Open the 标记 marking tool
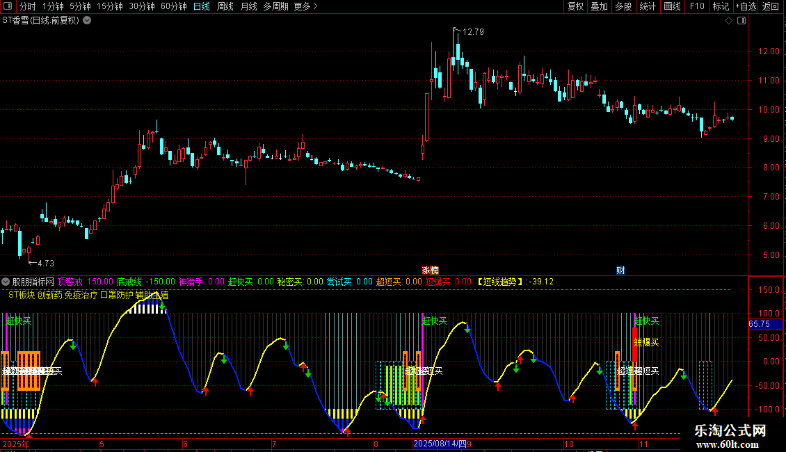The width and height of the screenshot is (786, 452). [x=721, y=7]
